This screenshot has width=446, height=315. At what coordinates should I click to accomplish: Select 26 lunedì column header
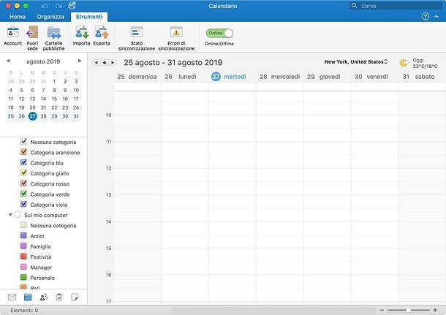pyautogui.click(x=181, y=77)
